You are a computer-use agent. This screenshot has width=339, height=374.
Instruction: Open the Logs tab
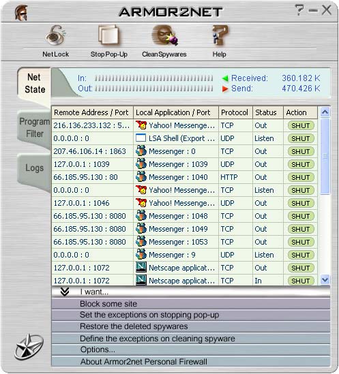[34, 168]
